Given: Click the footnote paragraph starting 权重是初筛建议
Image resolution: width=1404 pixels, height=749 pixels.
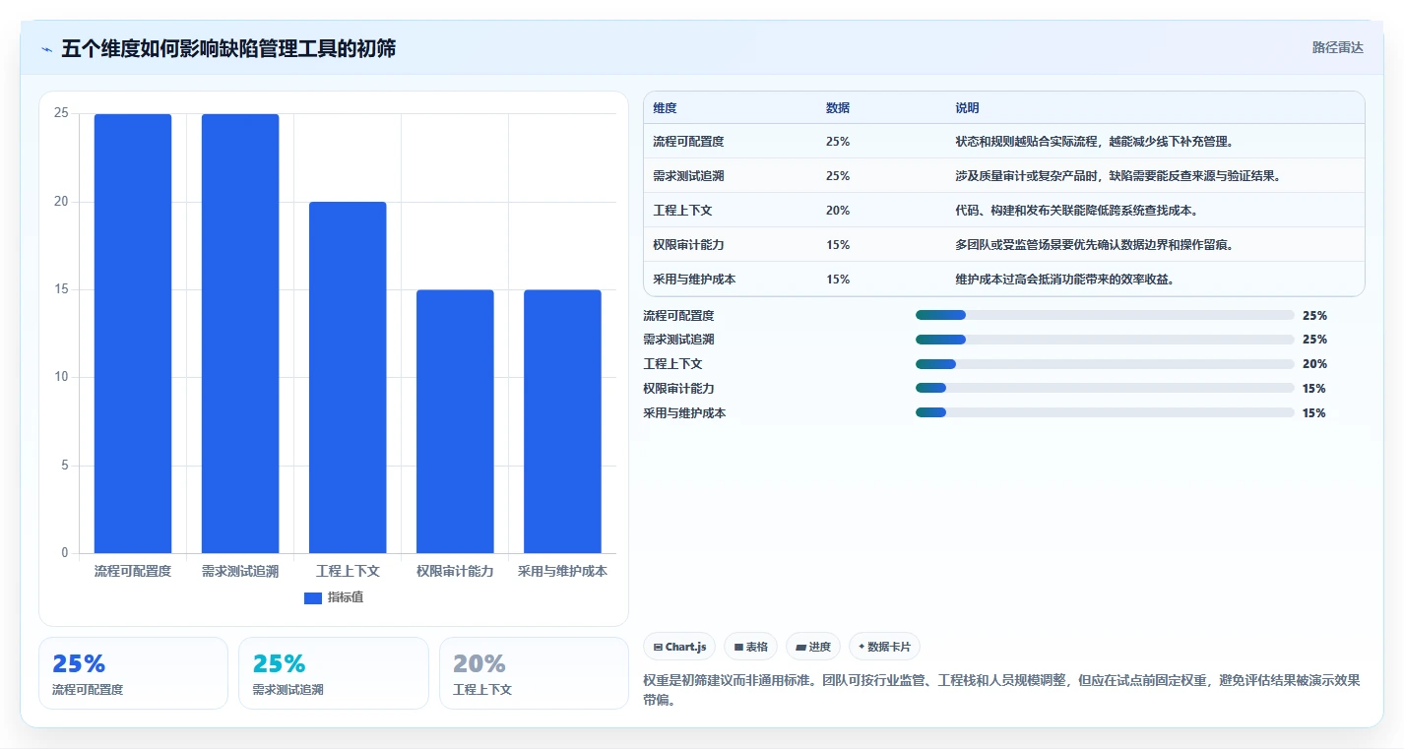Looking at the screenshot, I should click(1001, 691).
